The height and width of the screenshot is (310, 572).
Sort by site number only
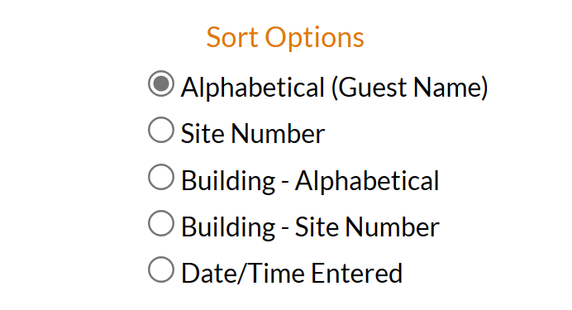coord(161,130)
